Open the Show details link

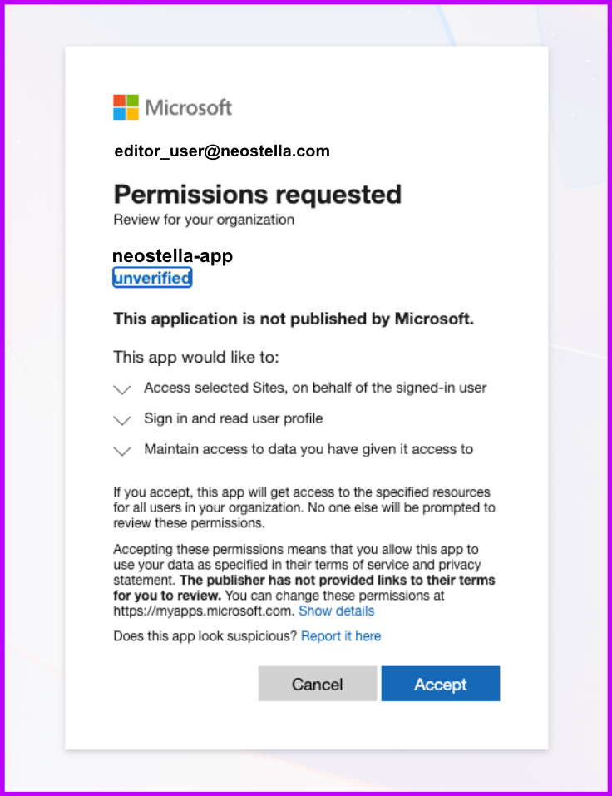pos(337,611)
